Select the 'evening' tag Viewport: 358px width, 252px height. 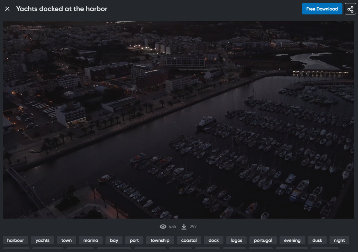pos(292,240)
